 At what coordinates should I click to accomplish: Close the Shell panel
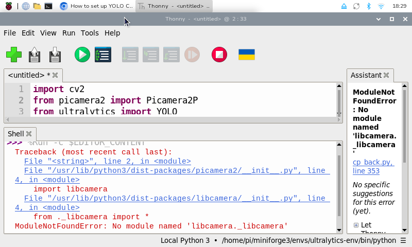coord(29,134)
